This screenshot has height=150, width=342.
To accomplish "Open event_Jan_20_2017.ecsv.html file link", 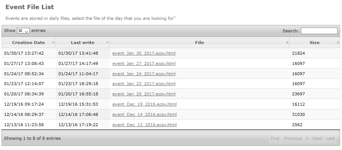I will coord(144,94).
